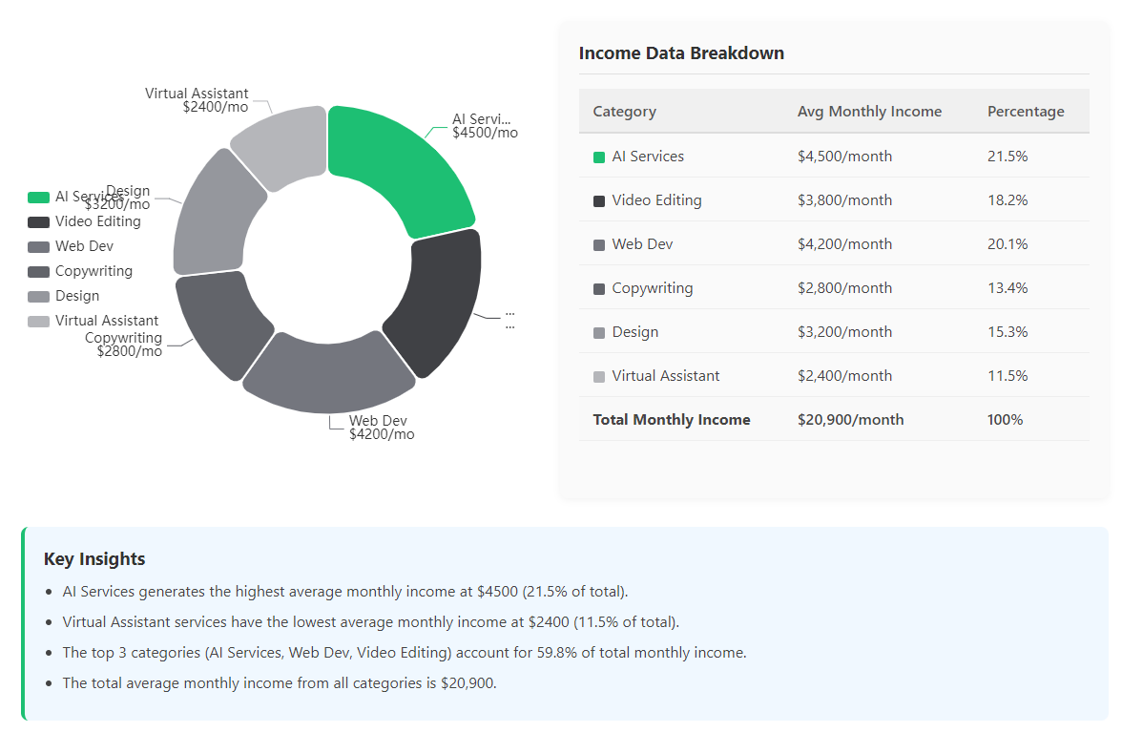Select the Total Monthly Income row label
The height and width of the screenshot is (733, 1122).
pos(672,420)
